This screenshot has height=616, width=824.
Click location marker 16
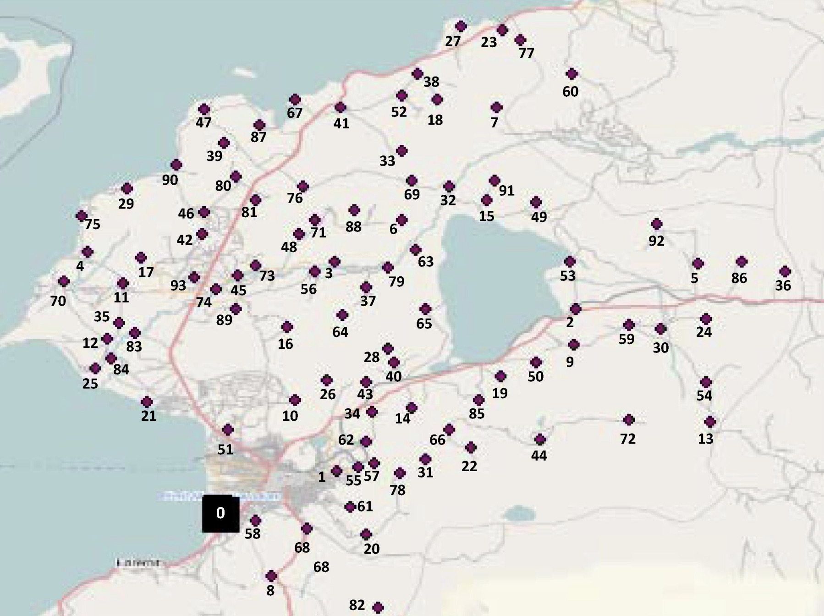287,327
